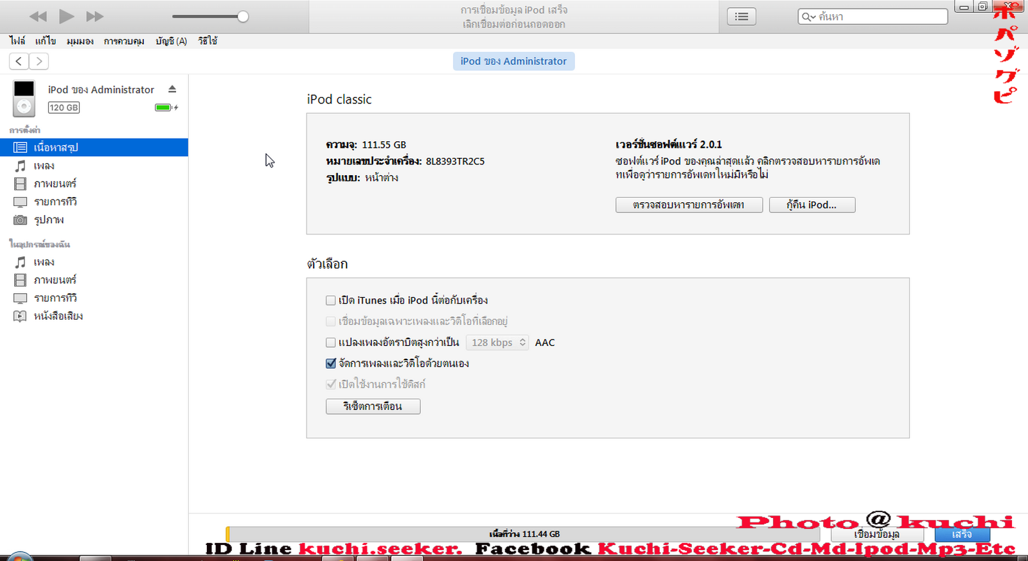Uncheck จัดการเพลงและวิดีโอด้วยตนเอง checkbox

tap(331, 363)
